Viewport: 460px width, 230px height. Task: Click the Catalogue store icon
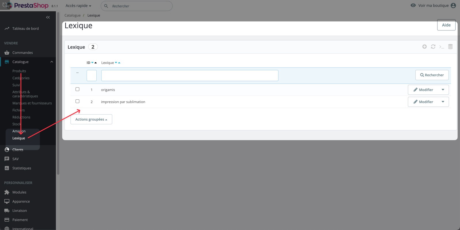[x=7, y=62]
